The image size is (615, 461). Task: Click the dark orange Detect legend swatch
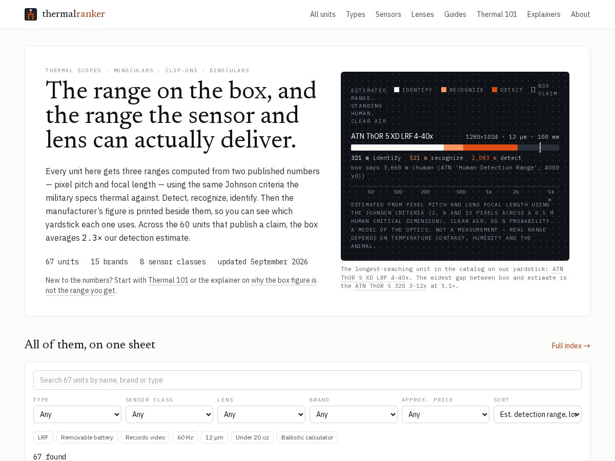(495, 90)
